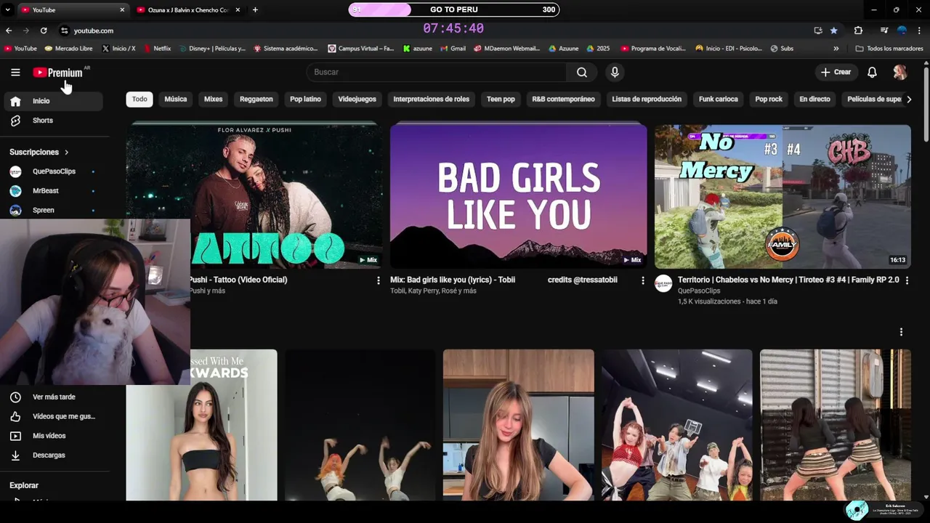Go to Inicio in sidebar
930x523 pixels.
pyautogui.click(x=54, y=101)
